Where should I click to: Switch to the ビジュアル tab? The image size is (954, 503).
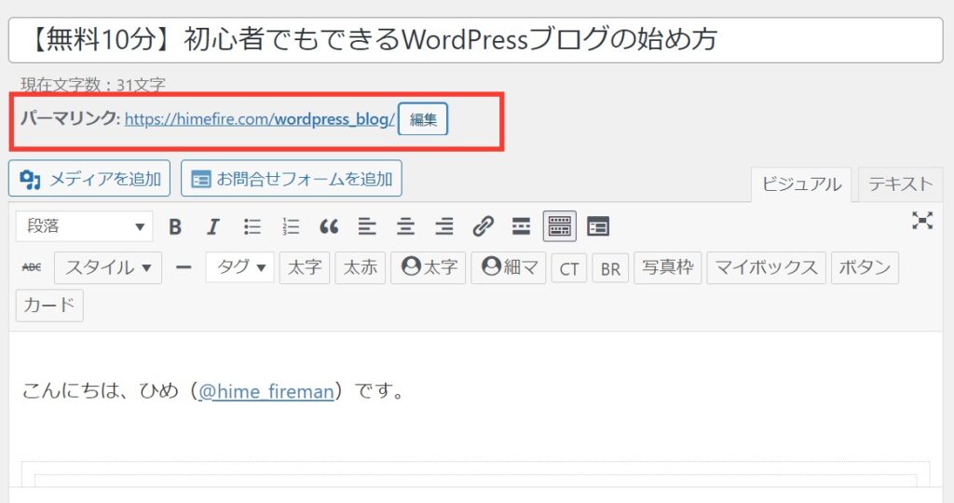coord(801,184)
